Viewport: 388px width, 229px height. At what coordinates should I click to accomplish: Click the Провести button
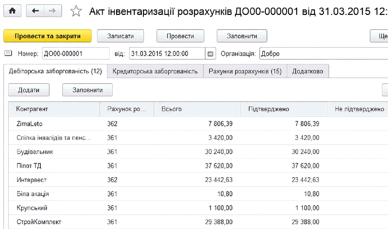click(x=180, y=36)
